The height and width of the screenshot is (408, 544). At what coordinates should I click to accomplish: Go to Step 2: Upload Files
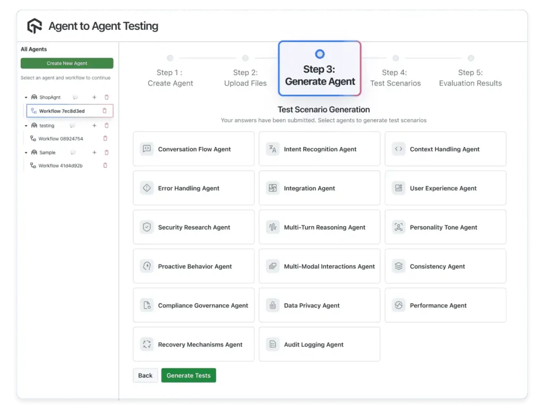[245, 78]
